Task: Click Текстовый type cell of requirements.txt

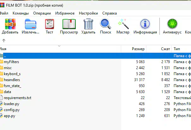Action: tap(182, 98)
